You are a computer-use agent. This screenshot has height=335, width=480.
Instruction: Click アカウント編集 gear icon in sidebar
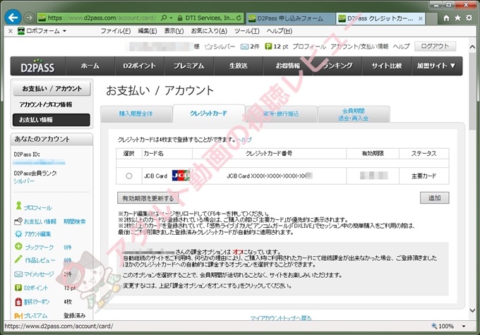[x=18, y=234]
